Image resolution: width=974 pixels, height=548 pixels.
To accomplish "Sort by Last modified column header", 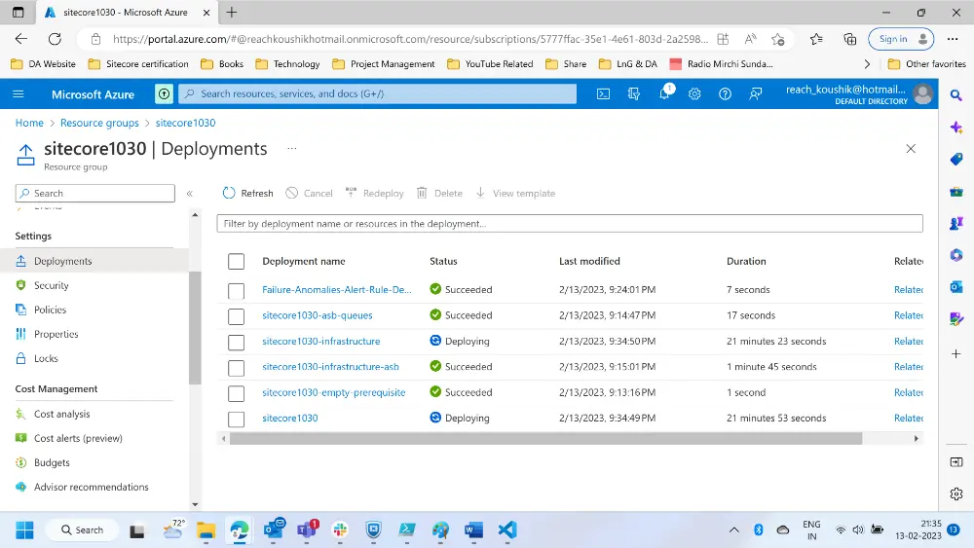I will [x=589, y=261].
